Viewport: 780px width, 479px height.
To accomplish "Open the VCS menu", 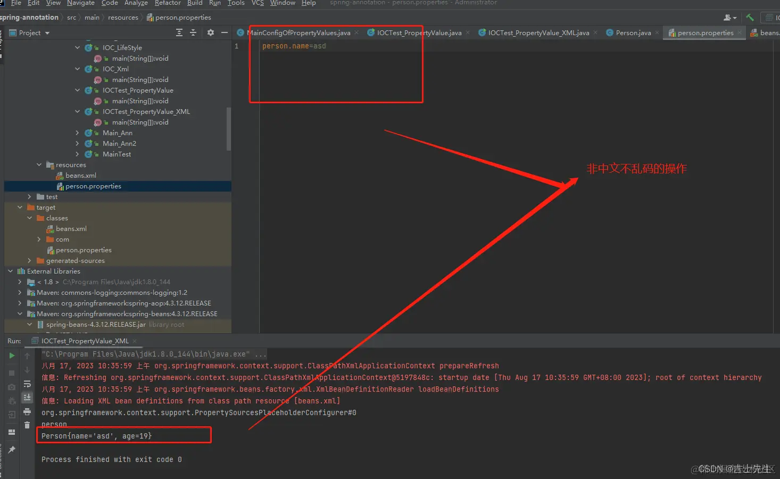I will pos(258,3).
